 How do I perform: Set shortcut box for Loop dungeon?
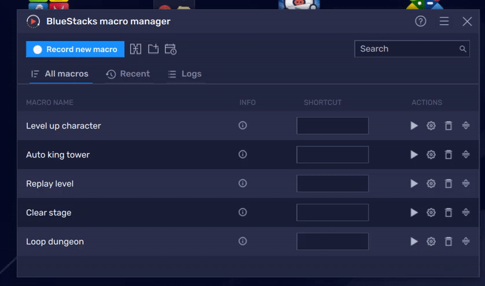point(332,242)
